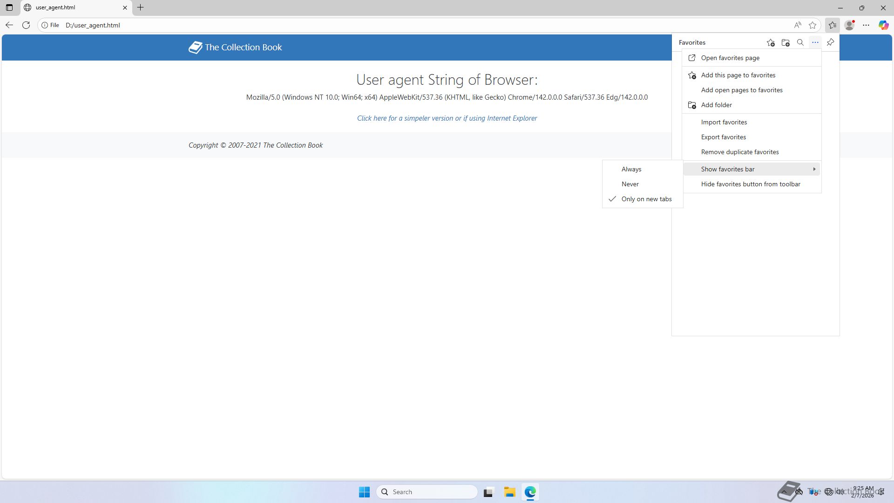Click the address bar star favorite icon

coord(813,25)
